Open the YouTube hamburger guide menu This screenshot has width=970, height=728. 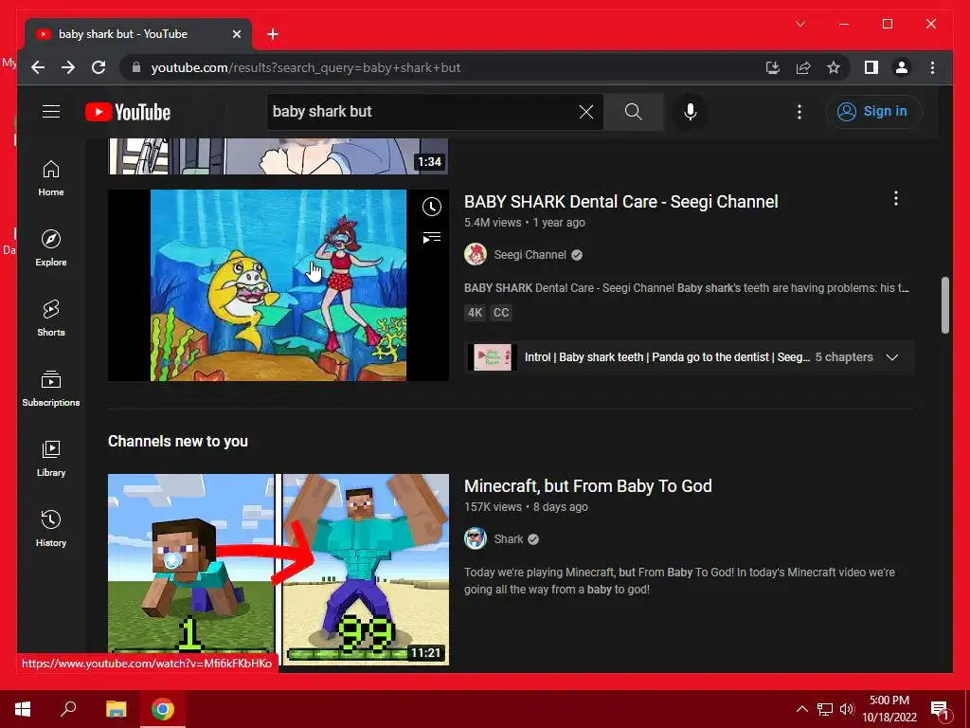click(51, 112)
